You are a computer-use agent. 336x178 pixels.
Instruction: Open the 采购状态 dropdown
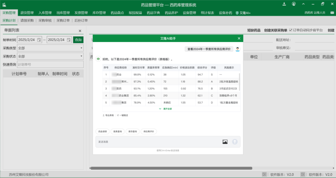50,56
